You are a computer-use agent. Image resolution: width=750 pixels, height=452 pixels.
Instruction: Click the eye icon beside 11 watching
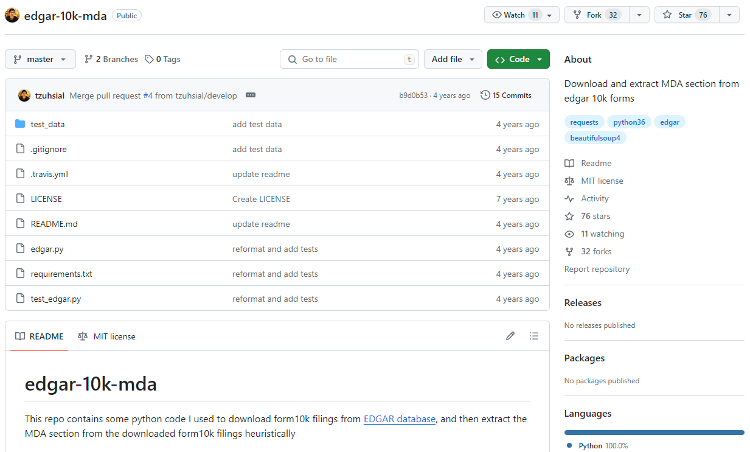click(569, 234)
